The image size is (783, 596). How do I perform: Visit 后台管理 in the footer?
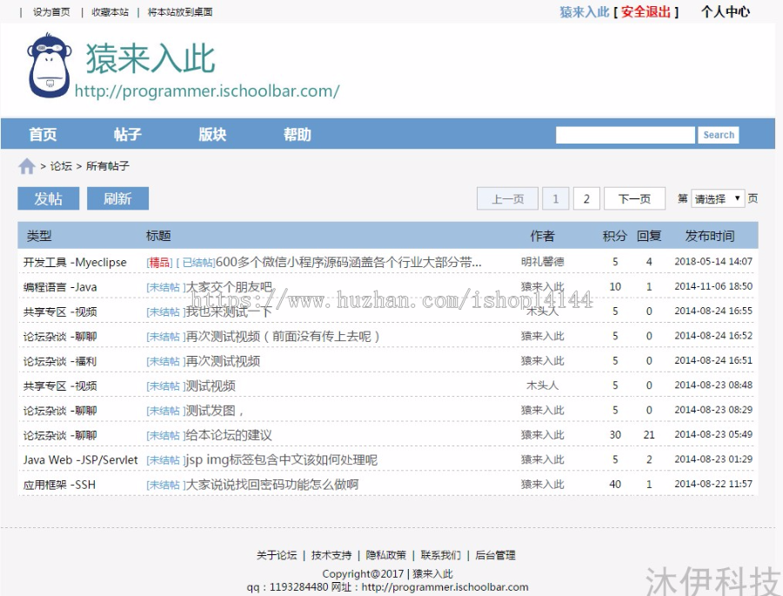coord(496,554)
